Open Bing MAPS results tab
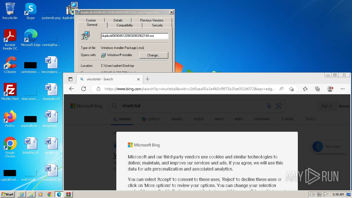Screen dimensions: 352x198 pyautogui.click(x=219, y=119)
